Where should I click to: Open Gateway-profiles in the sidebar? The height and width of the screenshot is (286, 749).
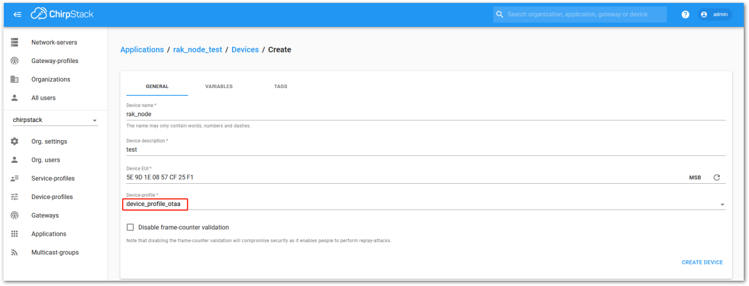[x=55, y=61]
